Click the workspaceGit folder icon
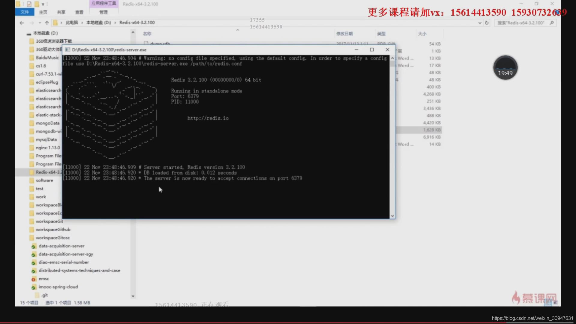The height and width of the screenshot is (324, 576). 31,221
